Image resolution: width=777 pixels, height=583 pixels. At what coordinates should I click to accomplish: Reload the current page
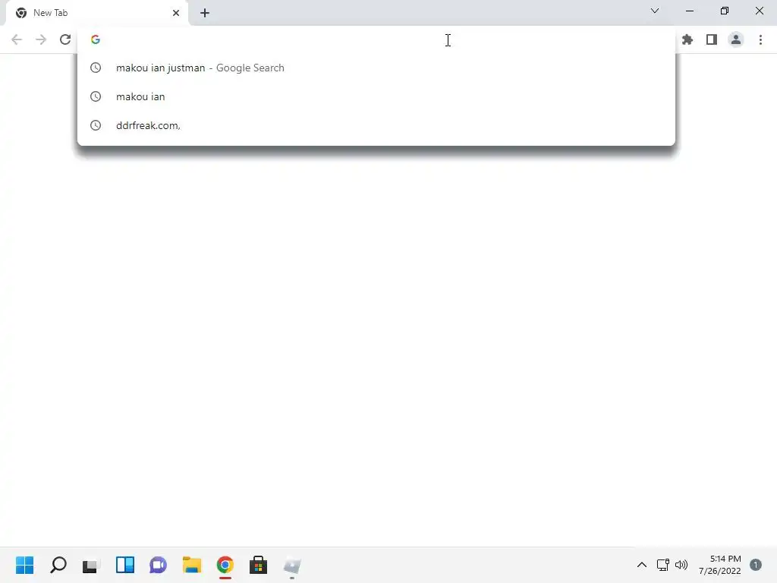pos(65,39)
